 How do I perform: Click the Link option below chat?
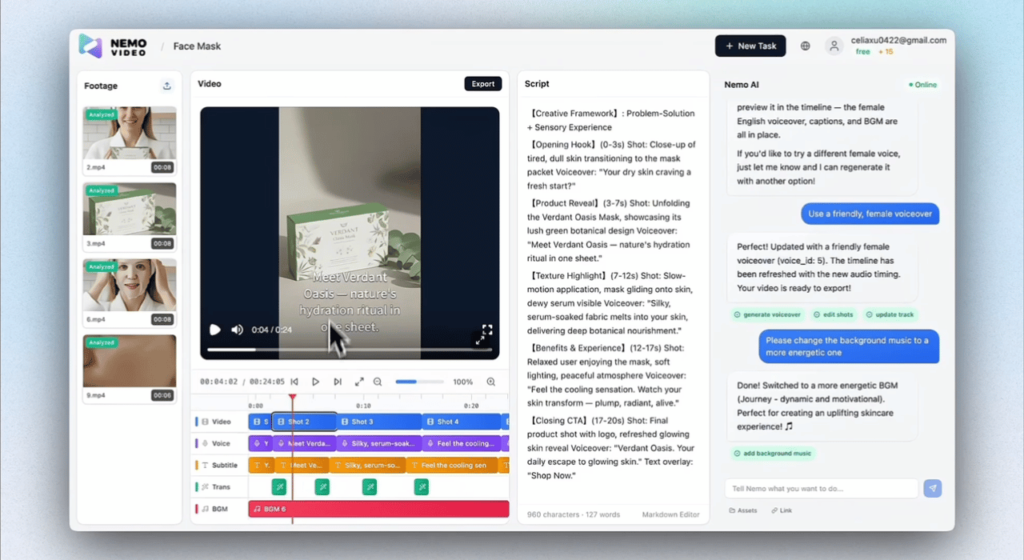(782, 510)
